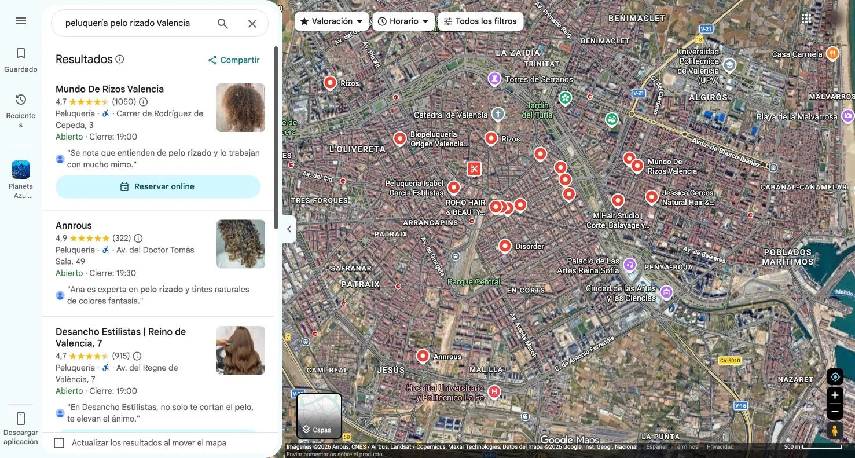
Task: View the Mundo De Rizos Valencia photo
Action: 241,108
